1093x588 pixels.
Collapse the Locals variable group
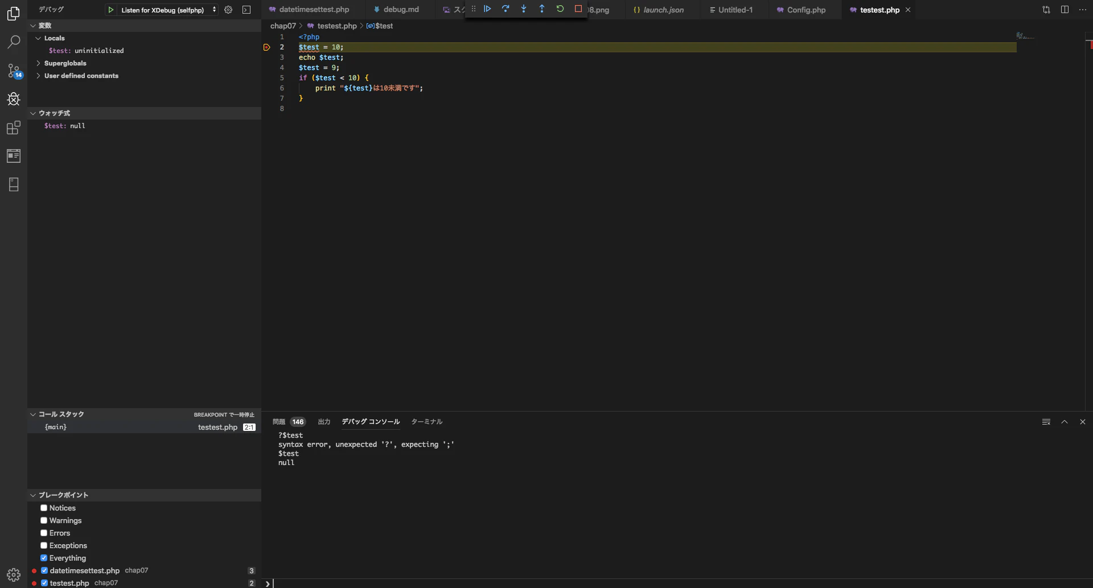click(x=38, y=38)
